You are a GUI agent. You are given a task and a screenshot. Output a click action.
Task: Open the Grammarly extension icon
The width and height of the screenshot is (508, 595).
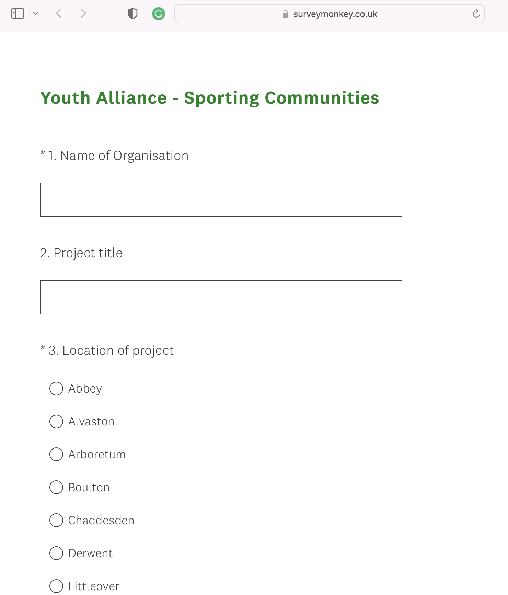point(159,14)
